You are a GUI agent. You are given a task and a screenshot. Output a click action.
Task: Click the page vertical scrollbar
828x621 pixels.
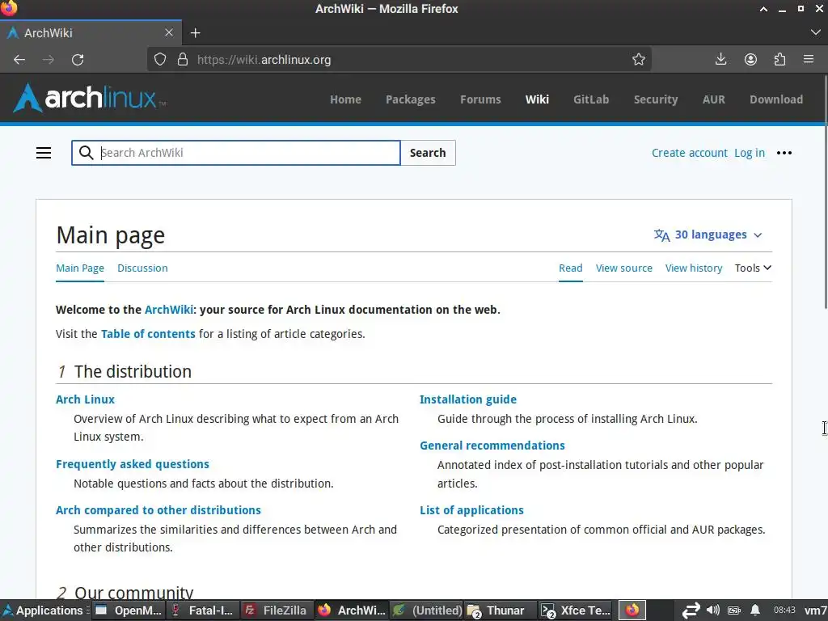pos(825,192)
